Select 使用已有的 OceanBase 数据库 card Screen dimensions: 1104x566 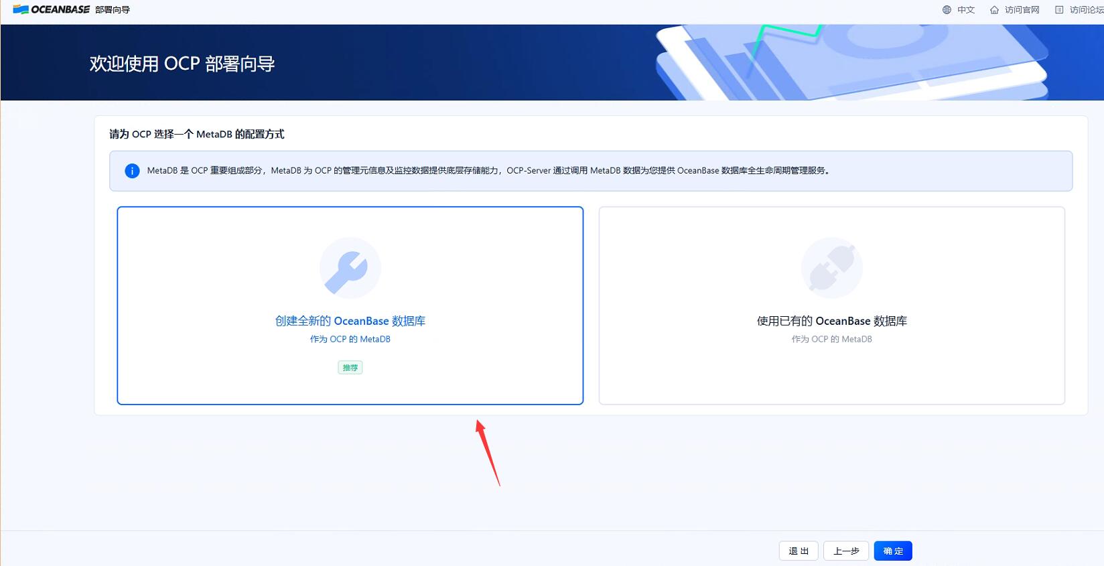point(832,305)
